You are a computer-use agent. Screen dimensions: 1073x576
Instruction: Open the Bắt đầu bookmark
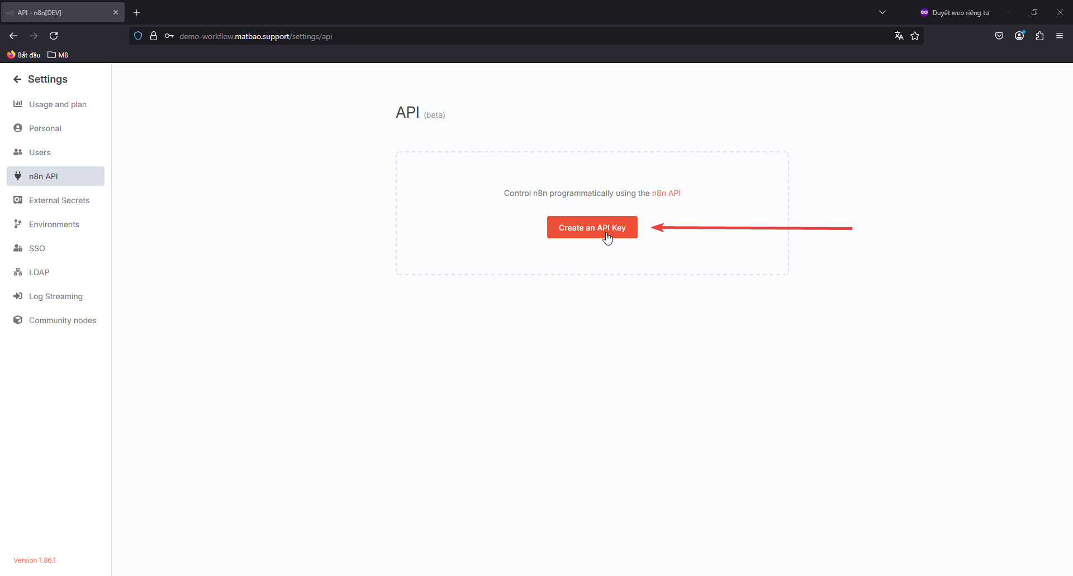[x=23, y=55]
